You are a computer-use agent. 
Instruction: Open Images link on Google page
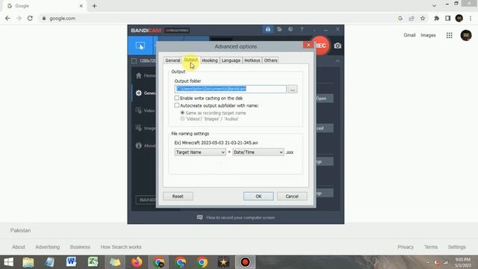point(428,35)
